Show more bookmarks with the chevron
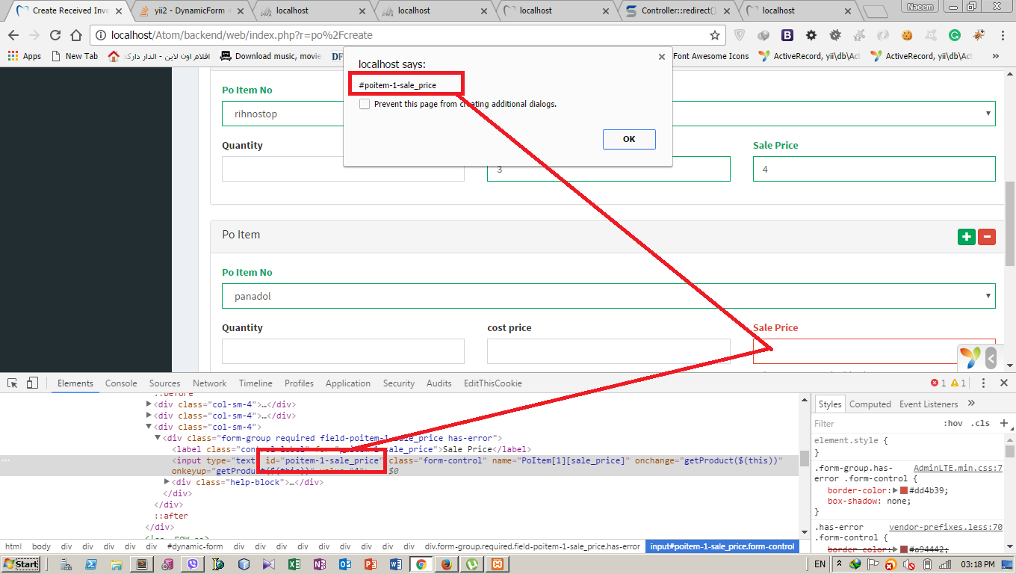1016x574 pixels. click(996, 56)
